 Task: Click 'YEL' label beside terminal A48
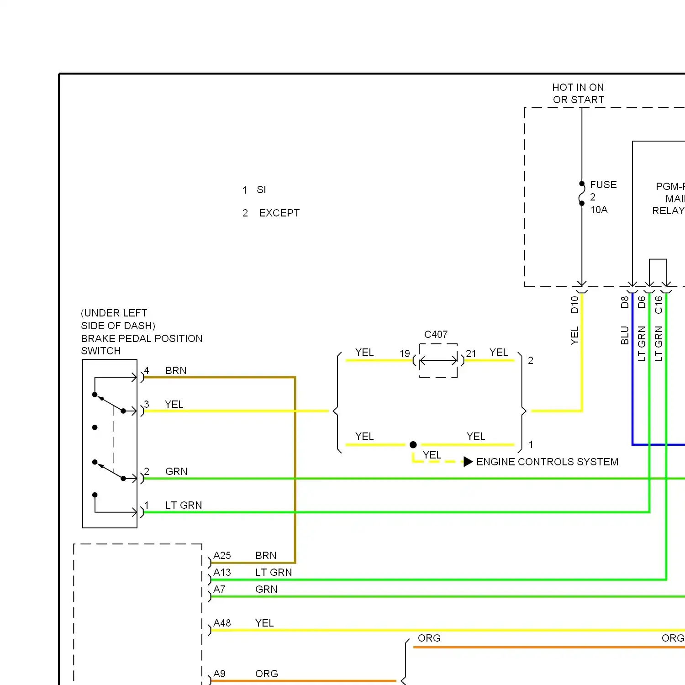click(264, 623)
